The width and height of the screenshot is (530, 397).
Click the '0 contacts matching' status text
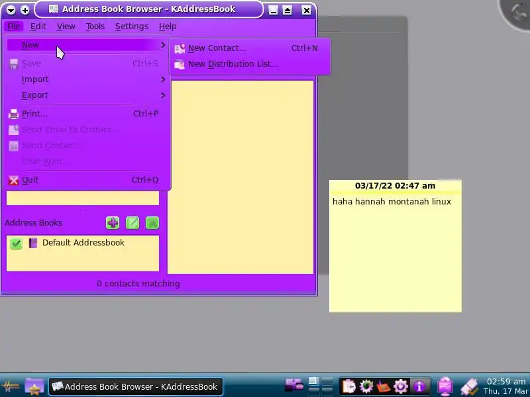tap(138, 284)
